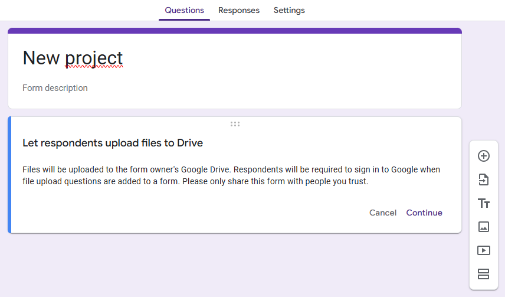Click the Form description field
Image resolution: width=505 pixels, height=297 pixels.
tap(55, 88)
